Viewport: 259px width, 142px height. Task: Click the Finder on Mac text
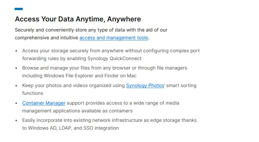(121, 76)
